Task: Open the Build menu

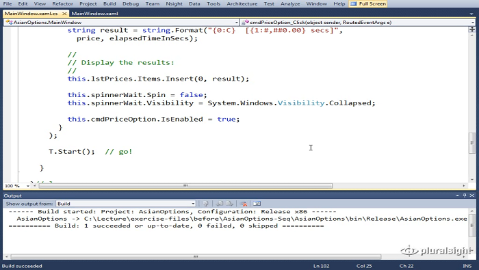Action: point(109,3)
